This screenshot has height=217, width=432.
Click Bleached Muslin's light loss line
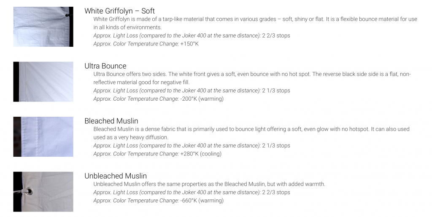pyautogui.click(x=192, y=145)
